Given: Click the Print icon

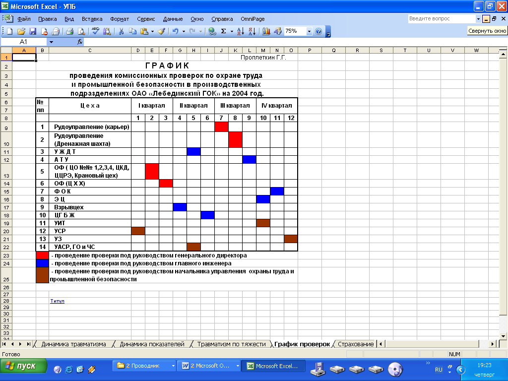Looking at the screenshot, I should [x=69, y=31].
